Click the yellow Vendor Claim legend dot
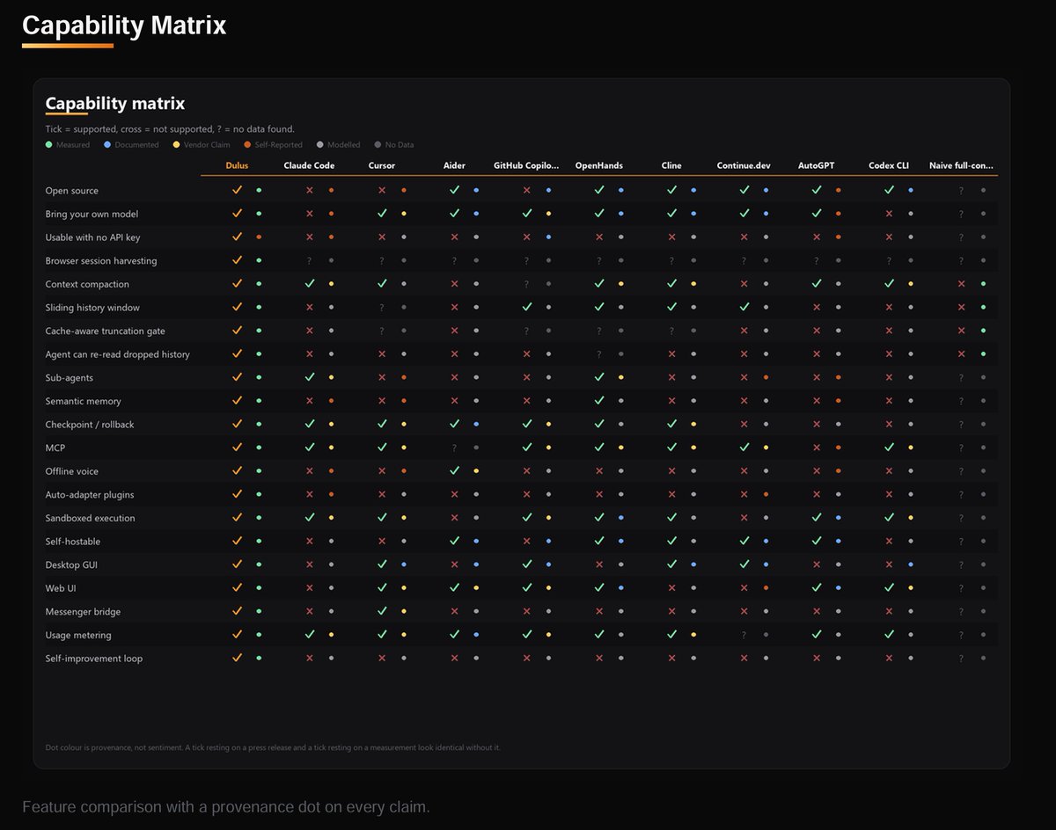This screenshot has height=830, width=1056. point(177,144)
